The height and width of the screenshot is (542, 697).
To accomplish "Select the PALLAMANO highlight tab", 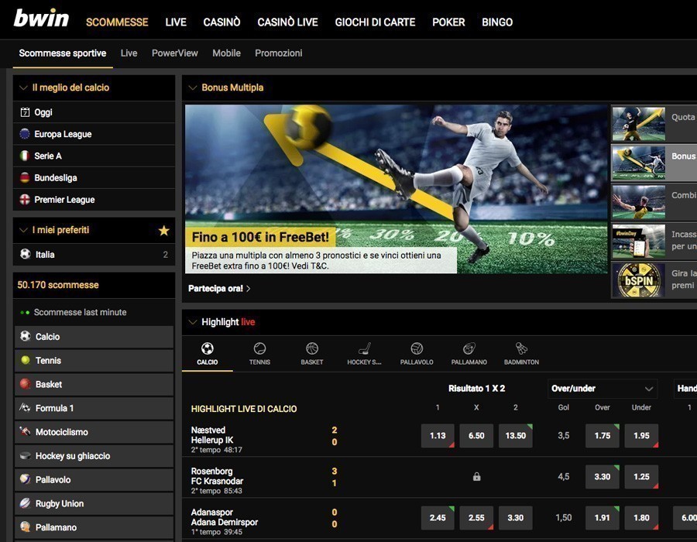I will pyautogui.click(x=469, y=354).
